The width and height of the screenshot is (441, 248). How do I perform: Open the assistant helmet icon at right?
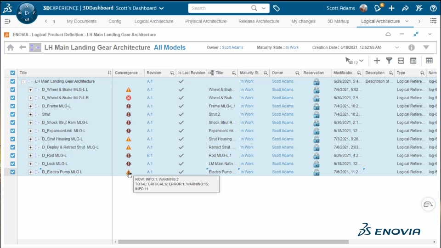[428, 204]
